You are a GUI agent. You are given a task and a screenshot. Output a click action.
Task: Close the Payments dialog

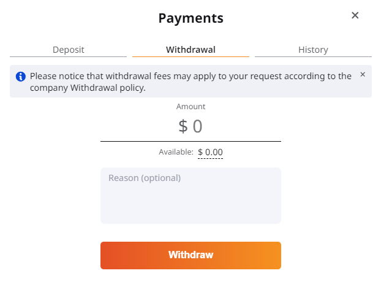(x=355, y=15)
